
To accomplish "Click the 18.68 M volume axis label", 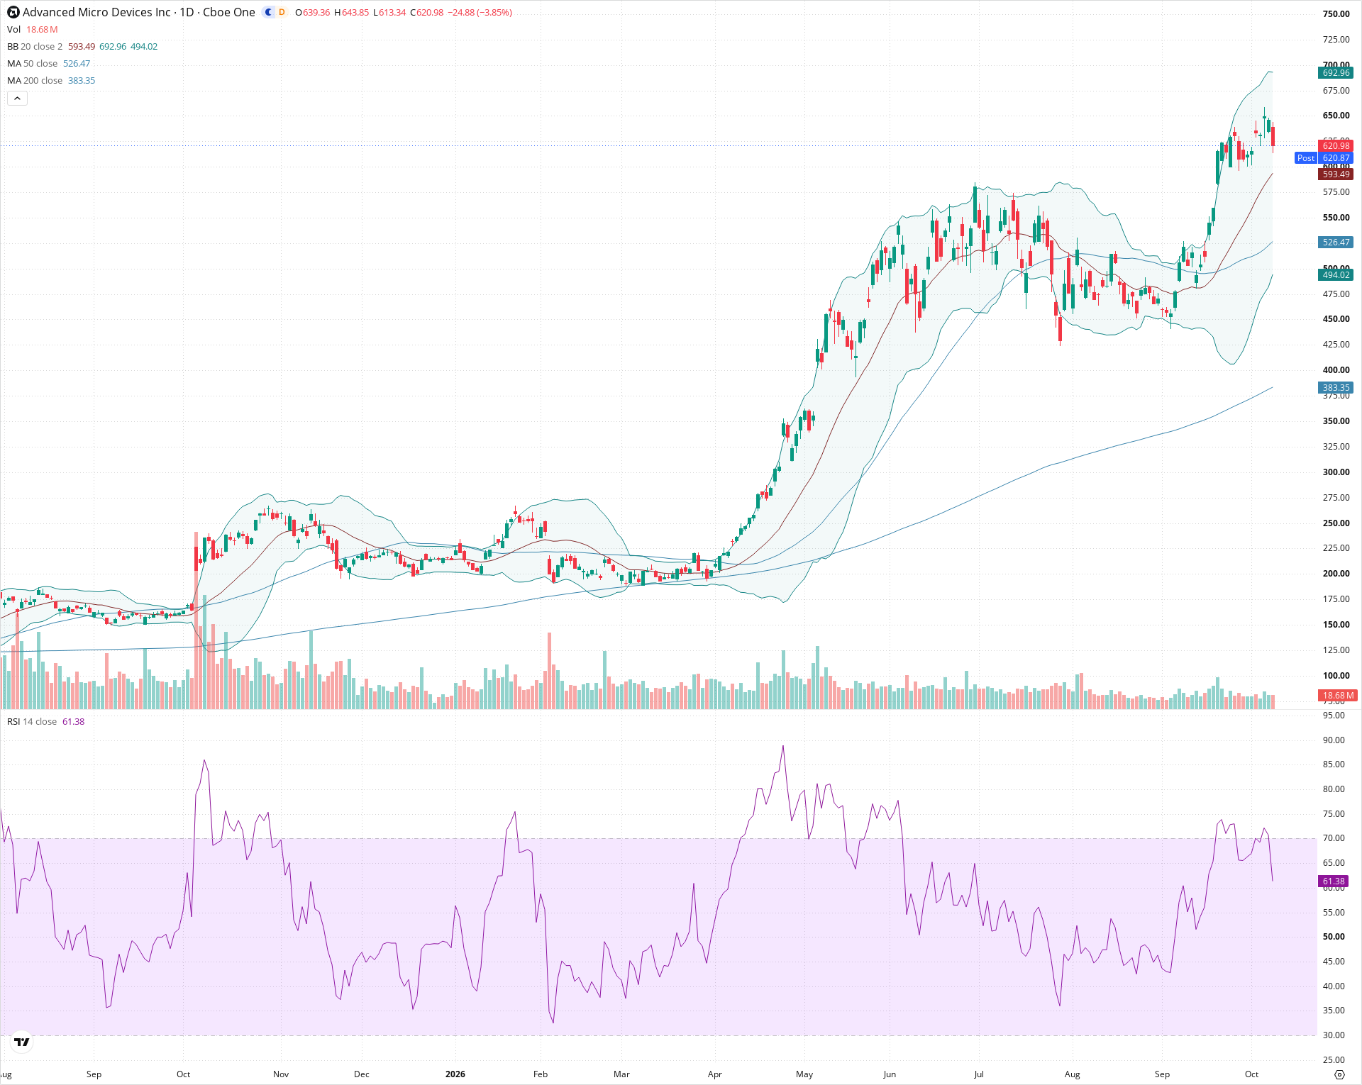I will 1338,696.
